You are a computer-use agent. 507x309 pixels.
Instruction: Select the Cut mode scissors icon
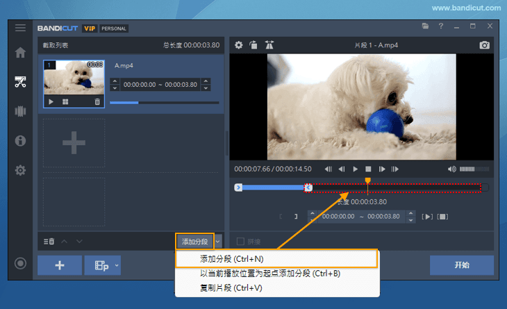[x=21, y=82]
